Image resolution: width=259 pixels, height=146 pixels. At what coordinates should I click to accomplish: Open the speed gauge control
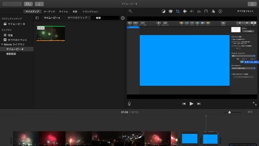[206, 11]
